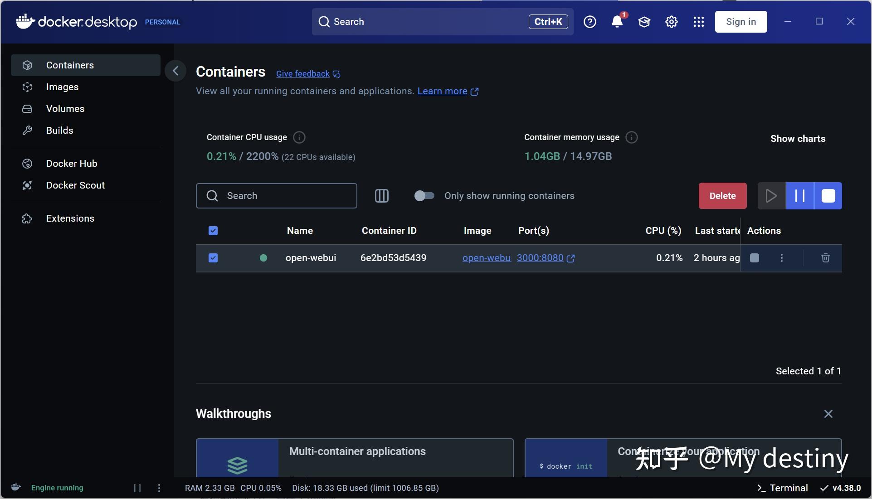
Task: Open column display options icon
Action: tap(381, 196)
